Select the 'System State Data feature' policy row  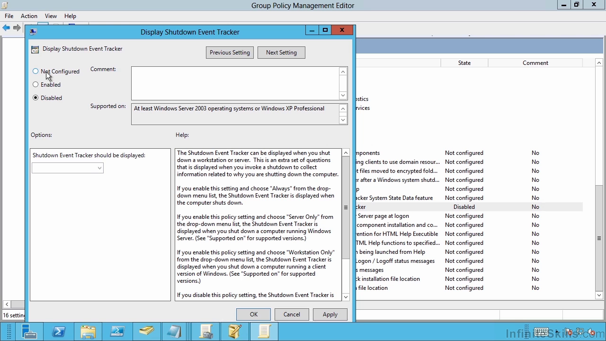pyautogui.click(x=469, y=198)
